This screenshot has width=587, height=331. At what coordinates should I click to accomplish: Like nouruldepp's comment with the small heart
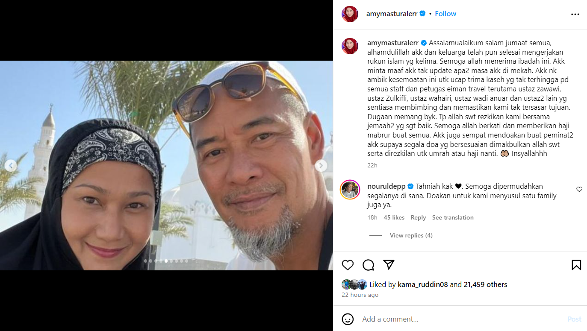[579, 189]
